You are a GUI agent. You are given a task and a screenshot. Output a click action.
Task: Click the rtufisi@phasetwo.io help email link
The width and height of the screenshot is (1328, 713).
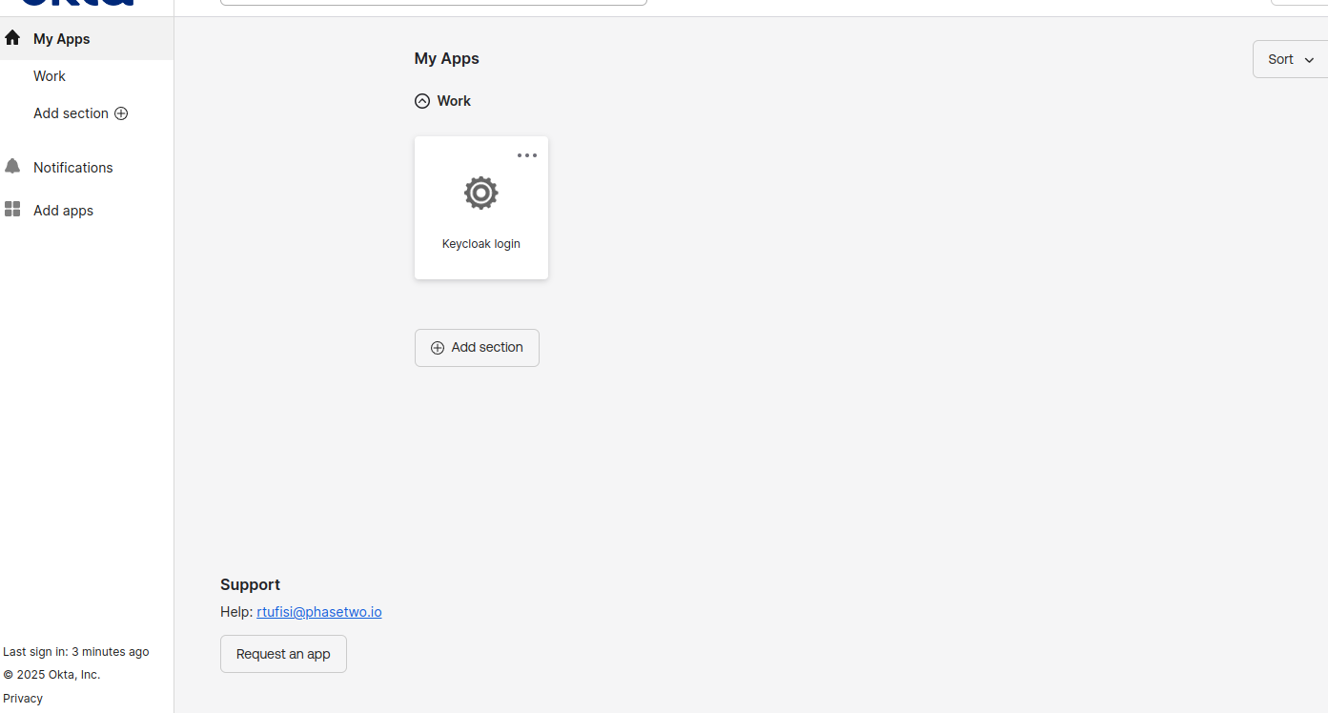point(319,612)
